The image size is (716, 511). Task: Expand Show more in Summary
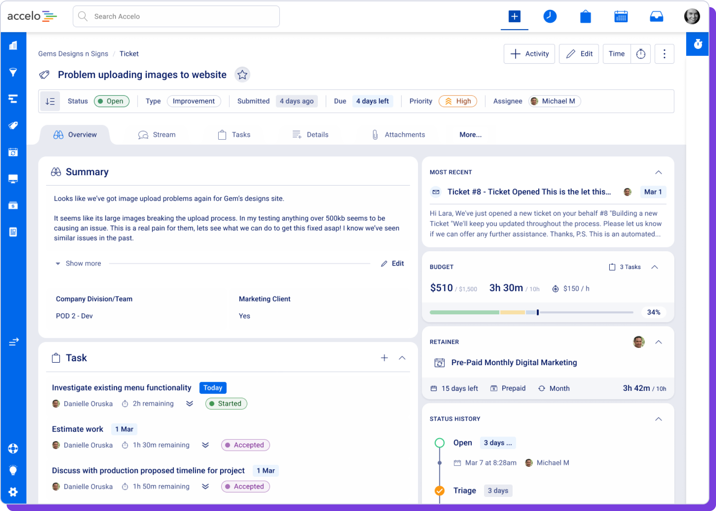79,264
